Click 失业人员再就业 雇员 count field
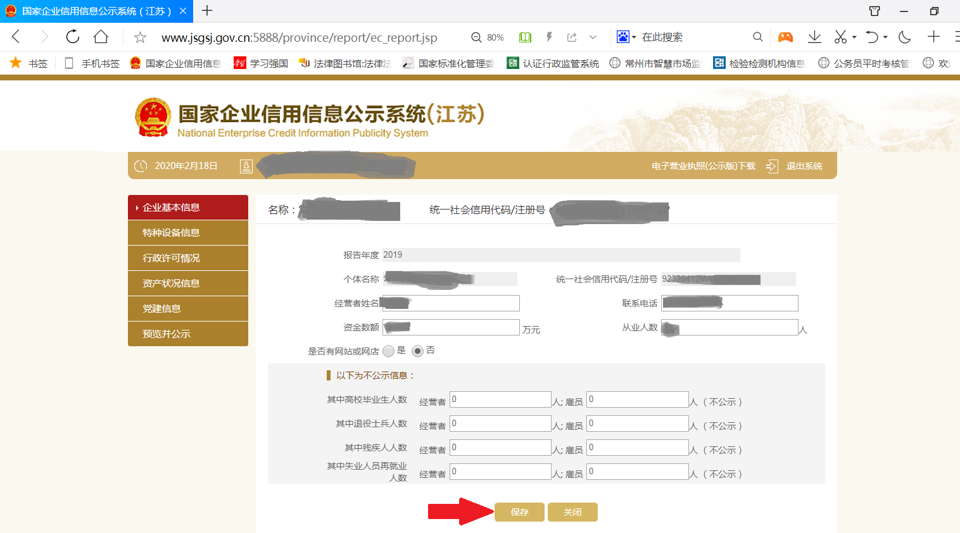This screenshot has height=533, width=960. coord(638,472)
